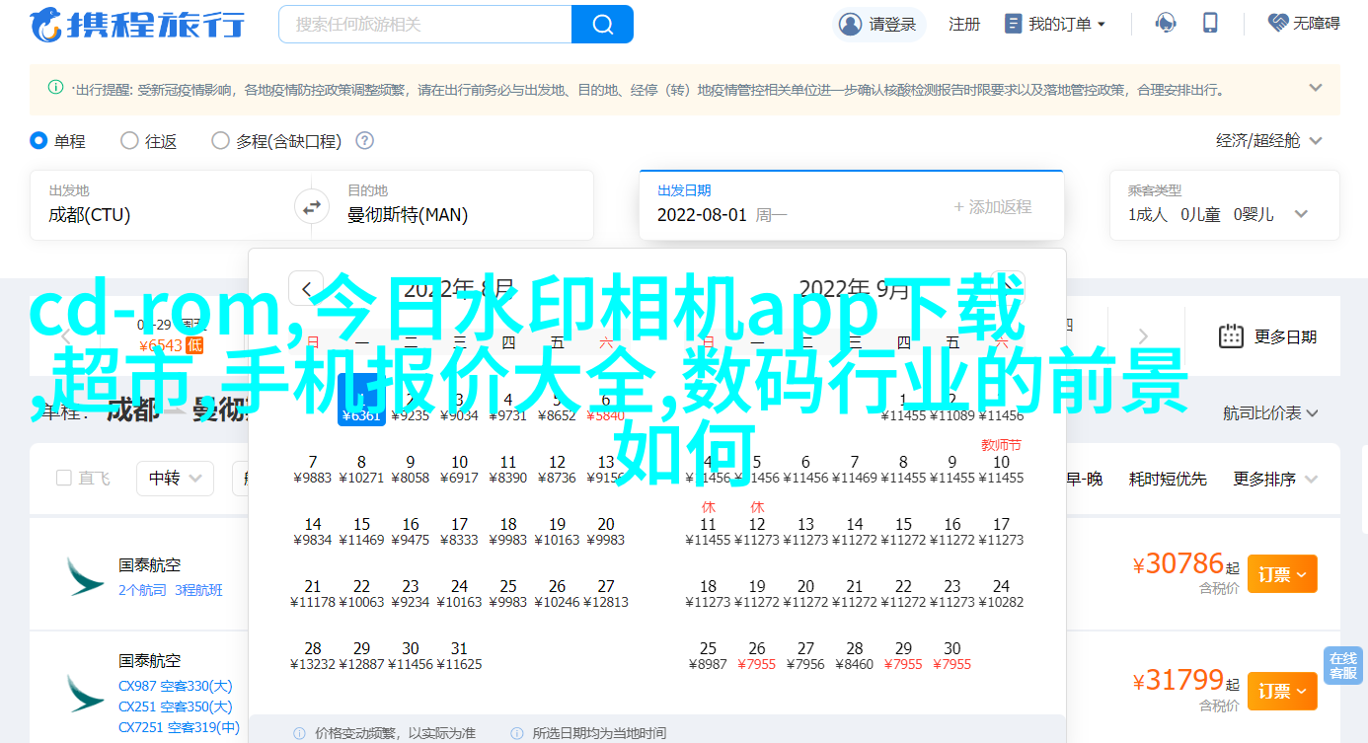
Task: Pick September 26 priced ¥7955
Action: point(757,655)
